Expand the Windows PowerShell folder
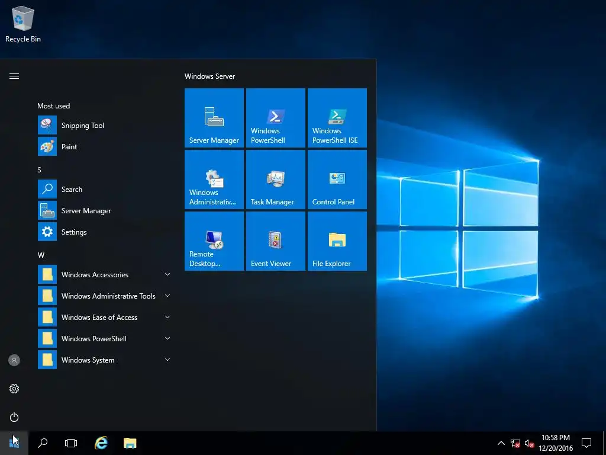Screen dimensions: 606x455 [x=104, y=338]
